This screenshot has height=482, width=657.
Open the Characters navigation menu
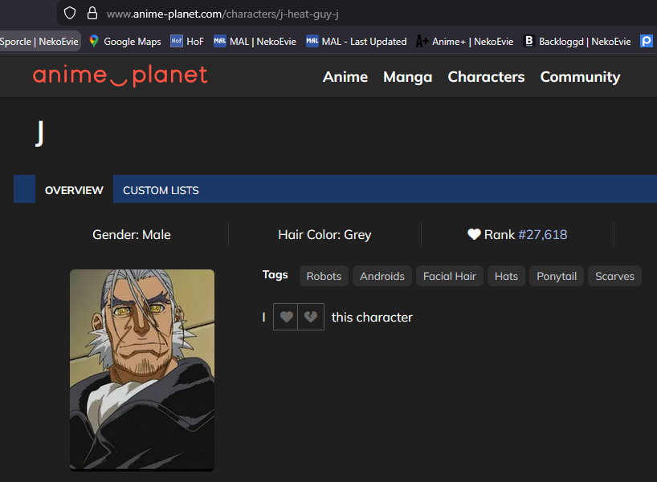(x=486, y=77)
